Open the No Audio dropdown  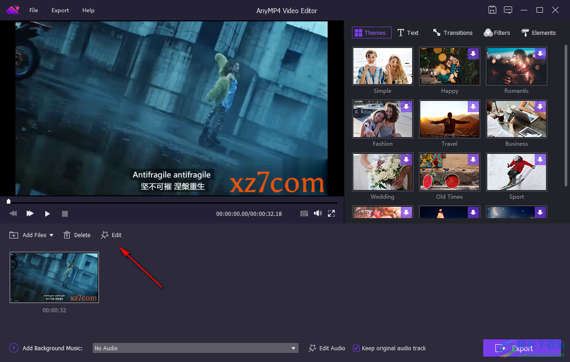coord(195,348)
